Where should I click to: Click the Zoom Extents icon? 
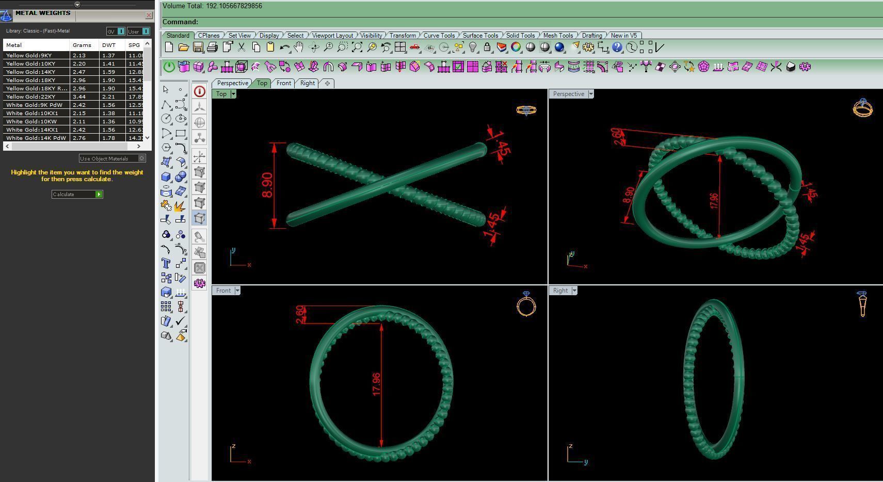point(357,47)
